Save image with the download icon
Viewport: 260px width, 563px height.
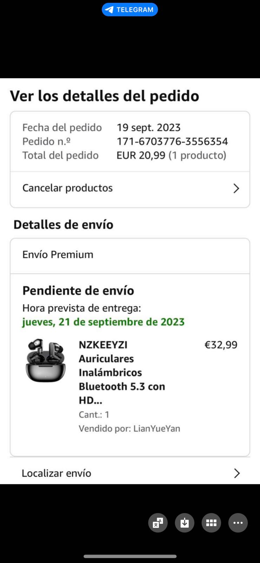184,523
